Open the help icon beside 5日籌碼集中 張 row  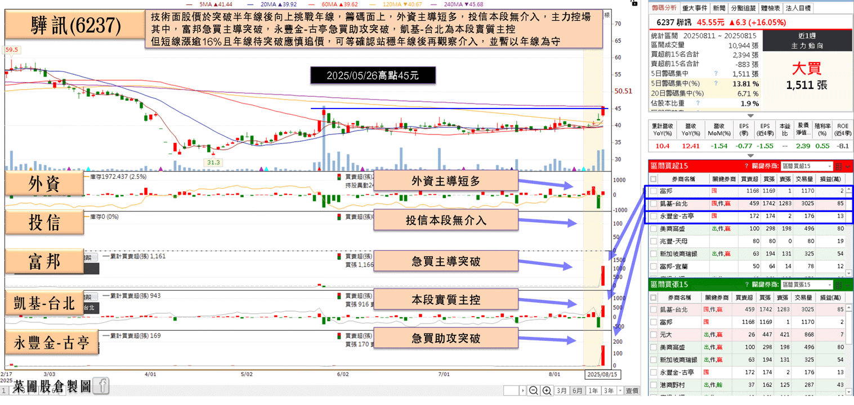click(x=716, y=74)
